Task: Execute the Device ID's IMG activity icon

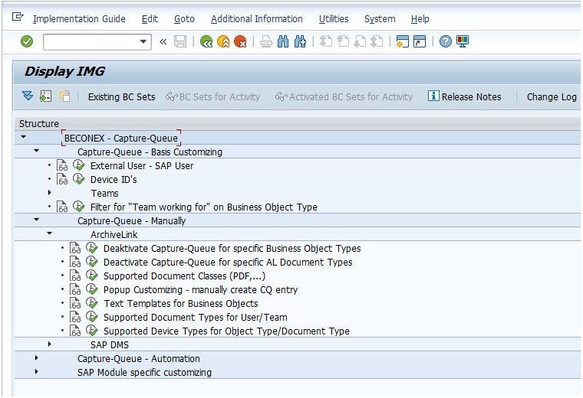Action: [78, 179]
